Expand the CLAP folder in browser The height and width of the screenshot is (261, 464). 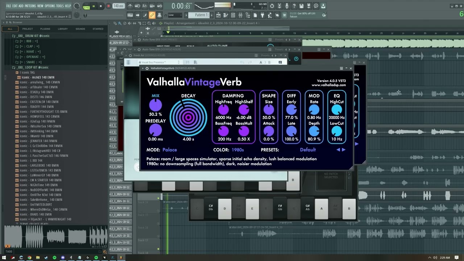[27, 46]
